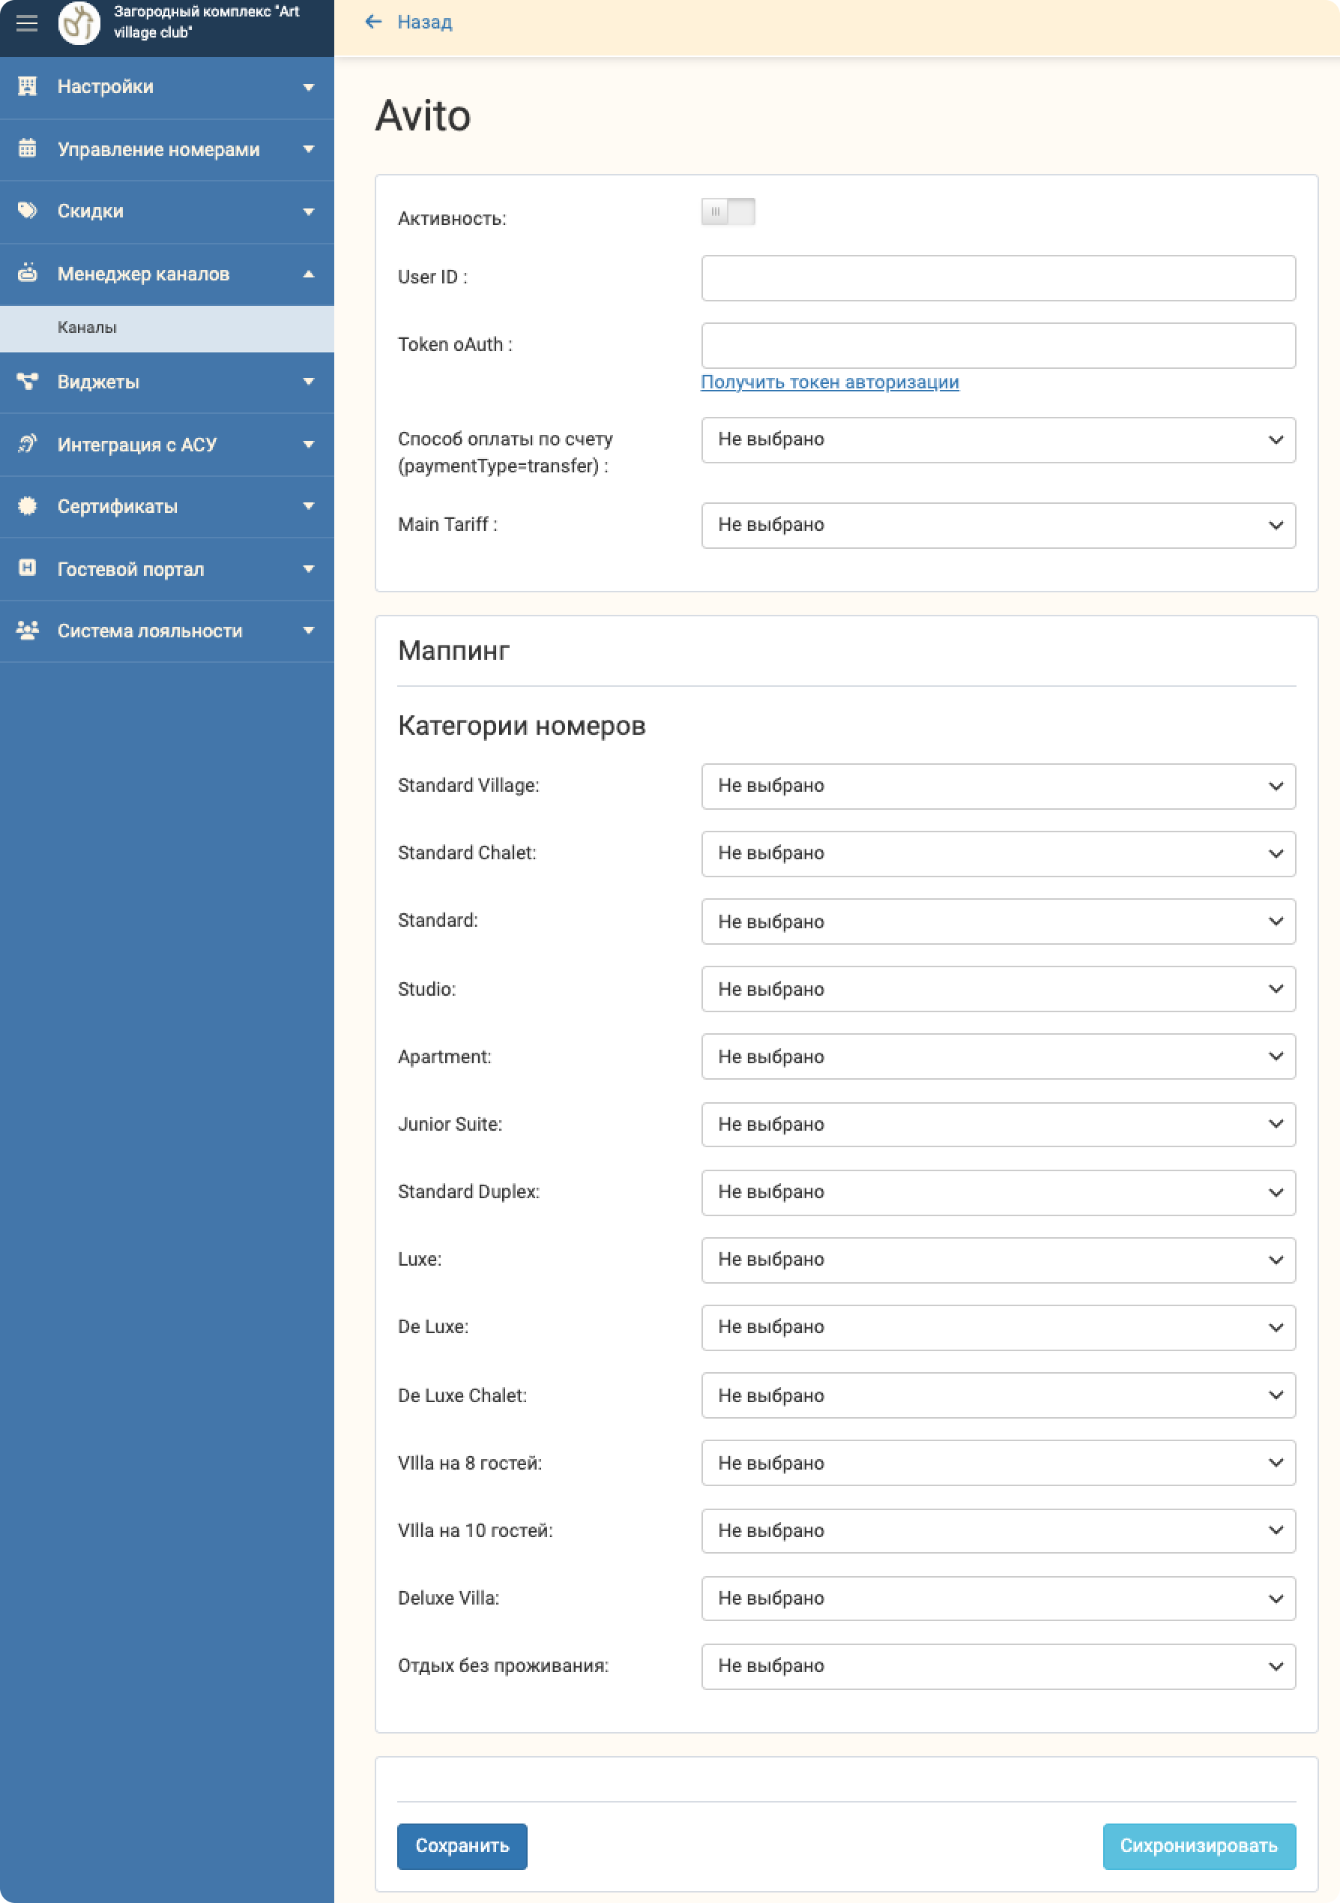Click the Виджеты icon
Viewport: 1340px width, 1903px height.
pyautogui.click(x=27, y=381)
